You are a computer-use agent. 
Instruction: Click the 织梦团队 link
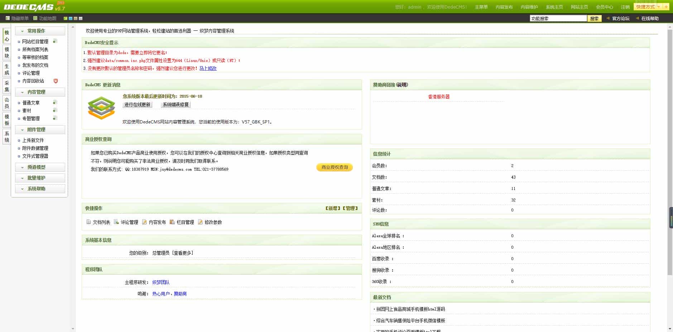click(161, 282)
